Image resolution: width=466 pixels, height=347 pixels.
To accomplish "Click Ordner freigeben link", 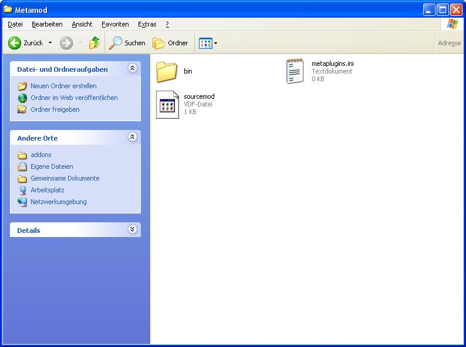I will pos(55,109).
